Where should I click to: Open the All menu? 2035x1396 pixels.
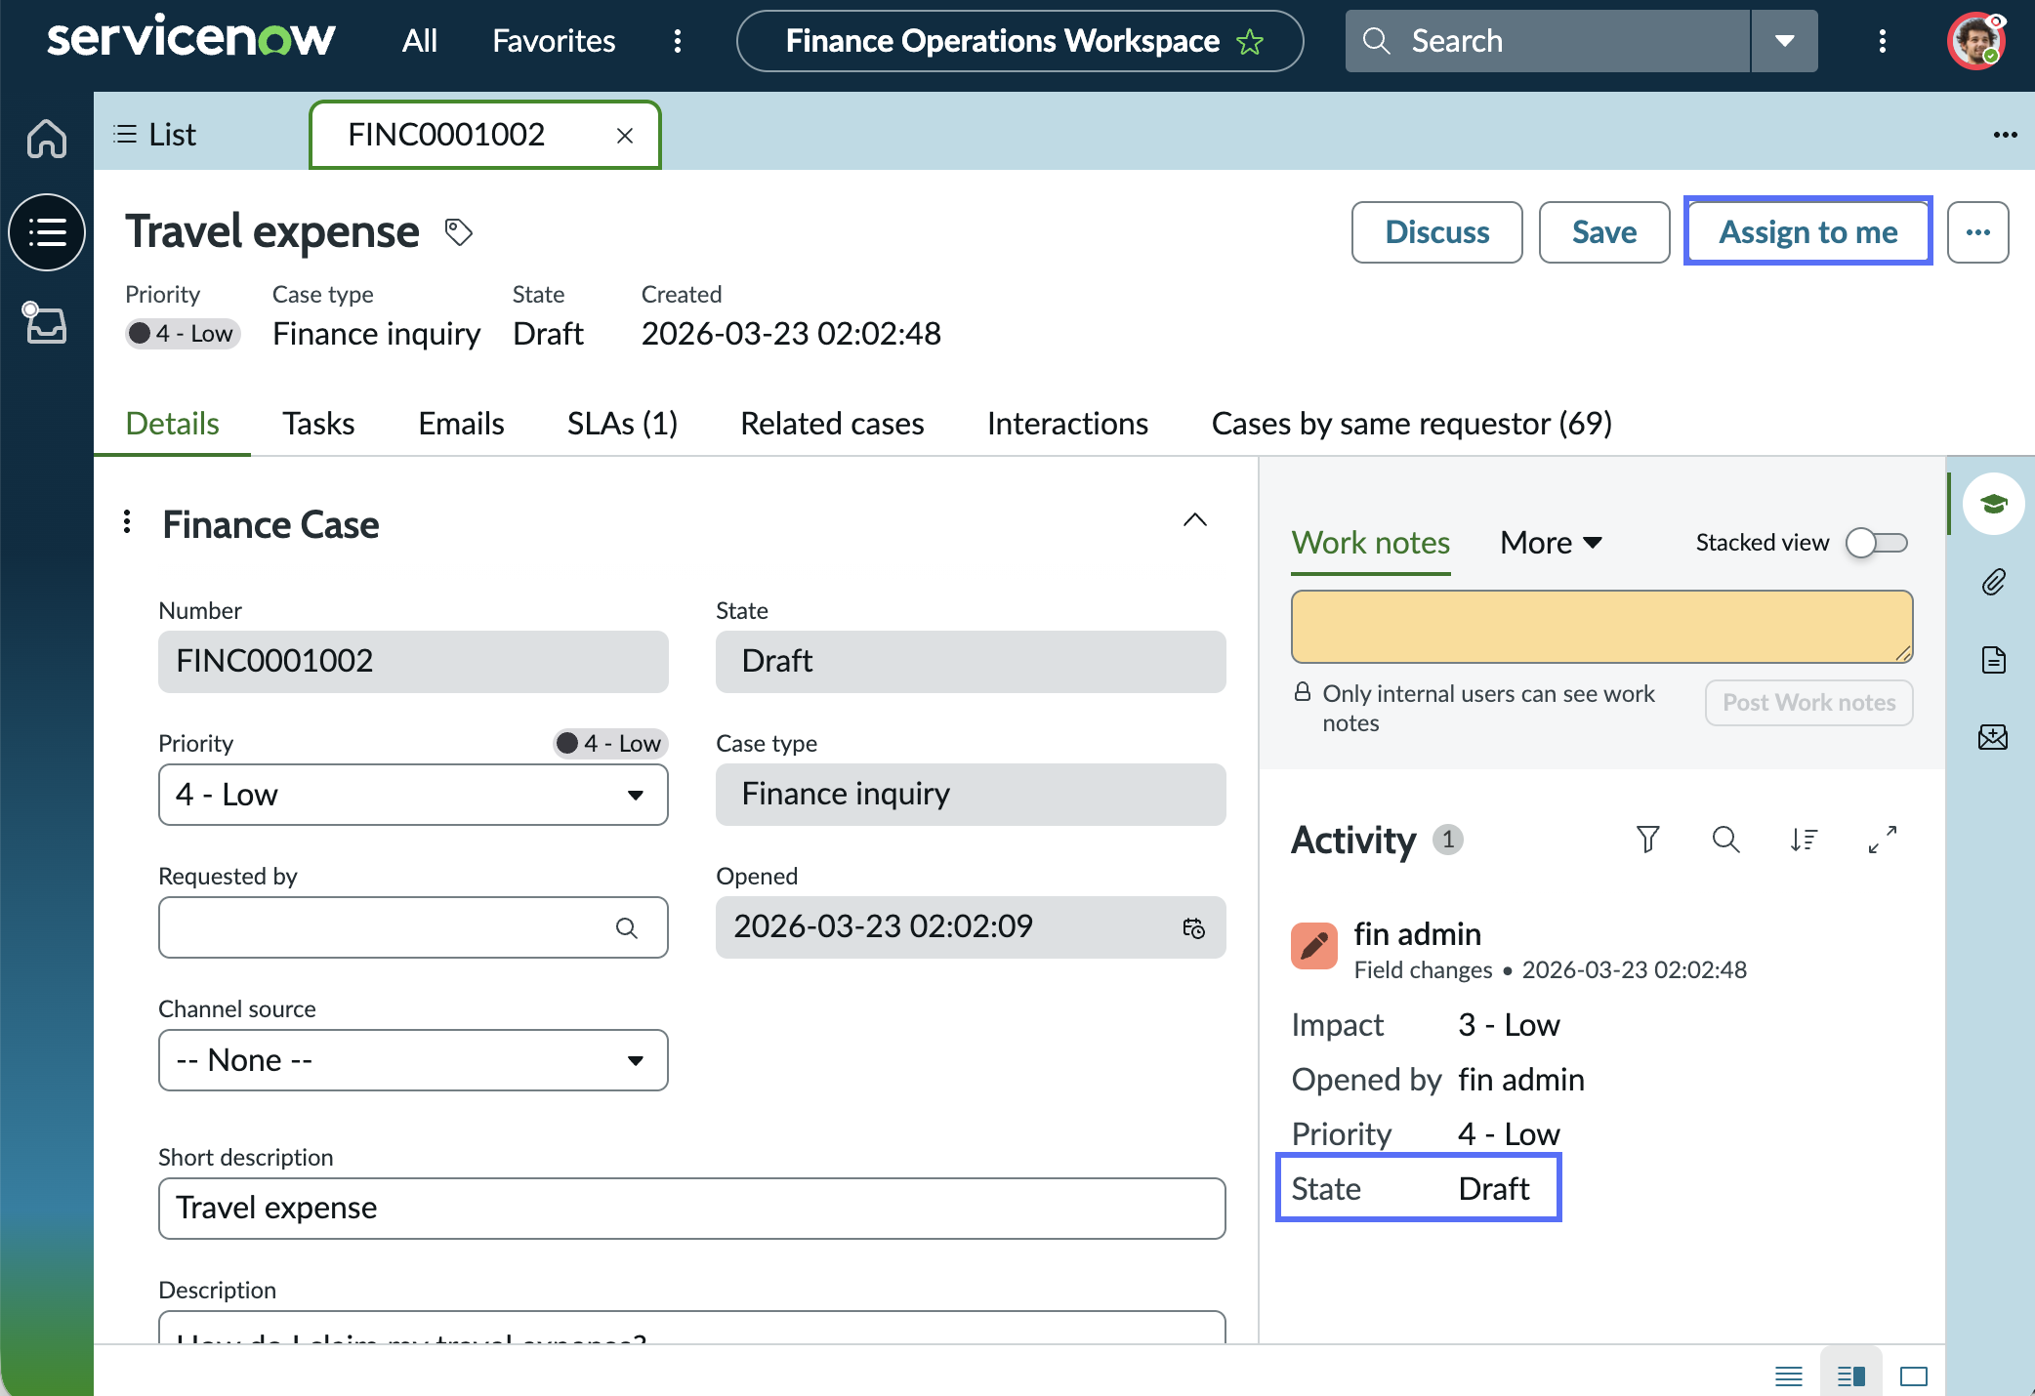[x=420, y=41]
